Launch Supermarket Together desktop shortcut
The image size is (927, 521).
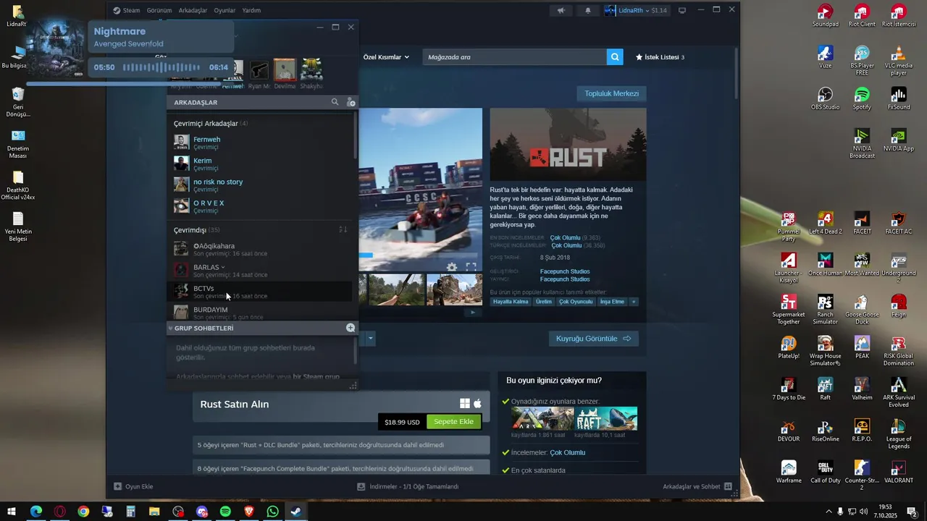click(789, 310)
